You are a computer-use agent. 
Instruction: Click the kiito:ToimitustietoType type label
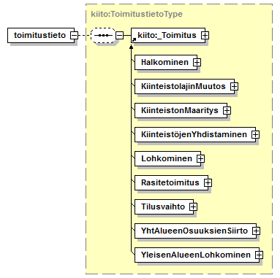point(137,14)
